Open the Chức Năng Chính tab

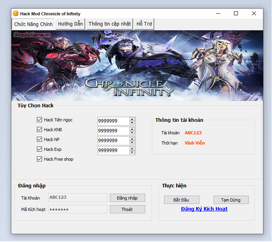[x=33, y=24]
